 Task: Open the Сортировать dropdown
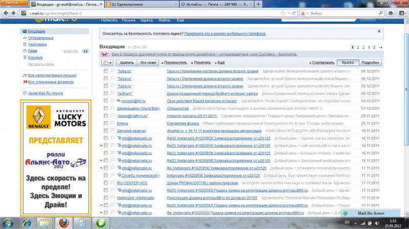[x=322, y=63]
